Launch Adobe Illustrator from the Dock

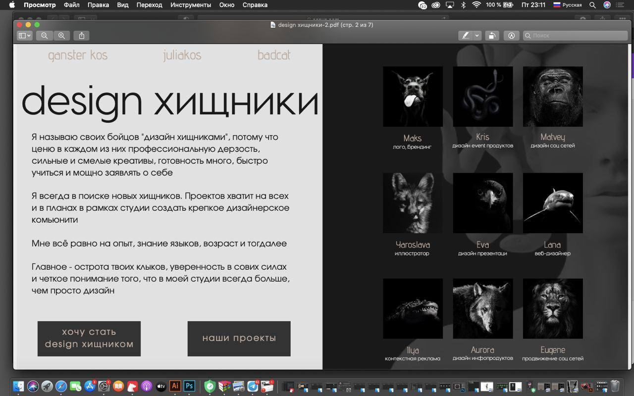pos(175,386)
